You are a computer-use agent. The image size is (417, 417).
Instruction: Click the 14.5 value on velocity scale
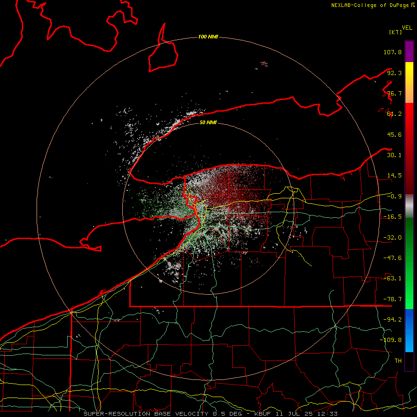point(394,176)
